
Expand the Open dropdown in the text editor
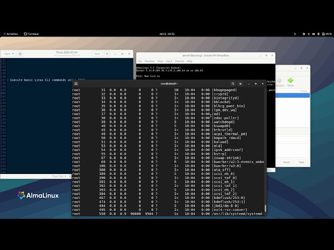9,54
